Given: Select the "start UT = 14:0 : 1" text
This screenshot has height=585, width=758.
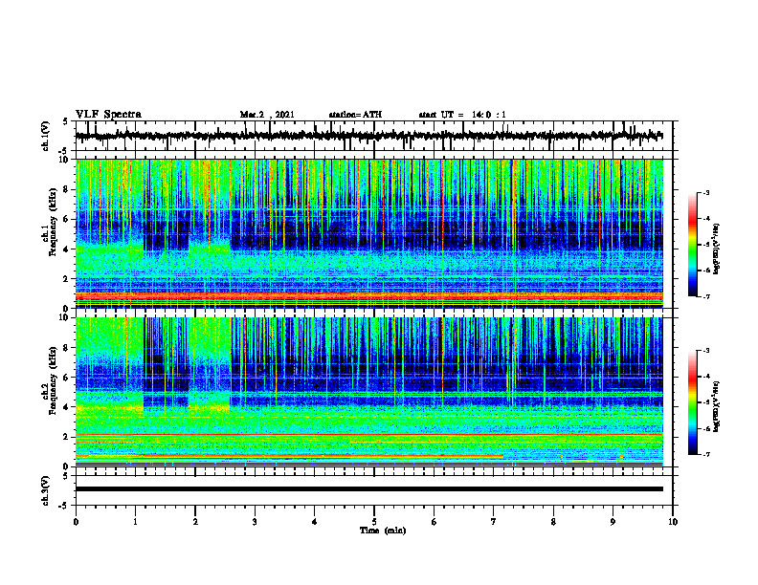Looking at the screenshot, I should 462,115.
